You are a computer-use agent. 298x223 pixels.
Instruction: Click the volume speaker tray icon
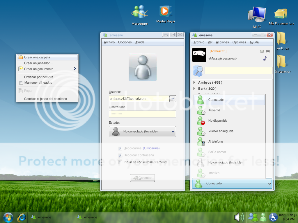click(239, 217)
